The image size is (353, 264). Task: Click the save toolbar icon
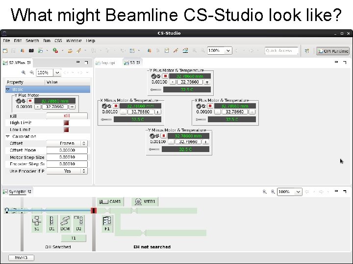tap(13, 51)
